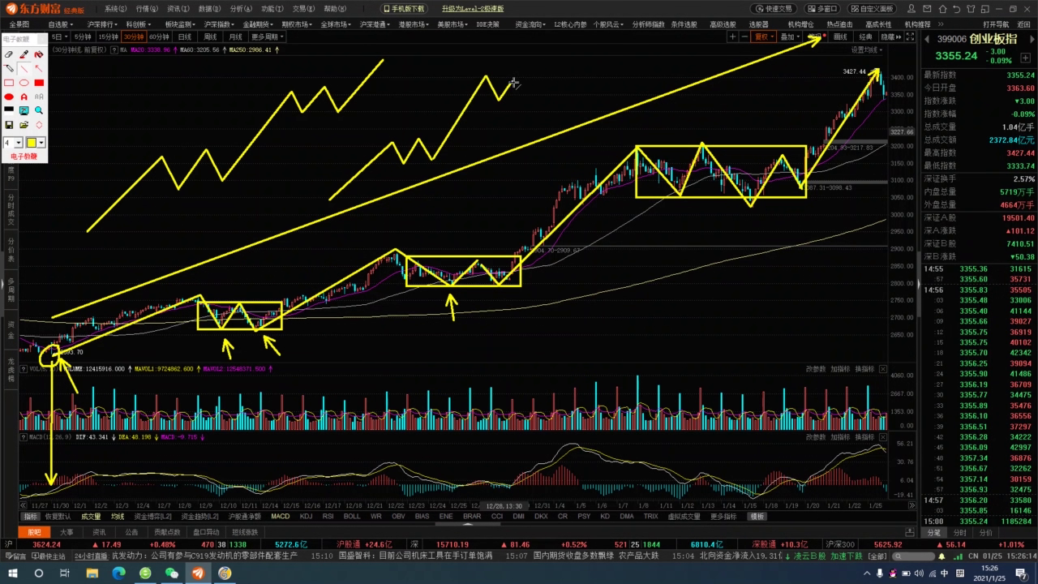The height and width of the screenshot is (584, 1038).
Task: Toggle the MACD indicator tab
Action: pos(280,516)
